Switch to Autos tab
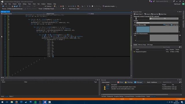This screenshot has width=185, height=104. click(x=3, y=96)
